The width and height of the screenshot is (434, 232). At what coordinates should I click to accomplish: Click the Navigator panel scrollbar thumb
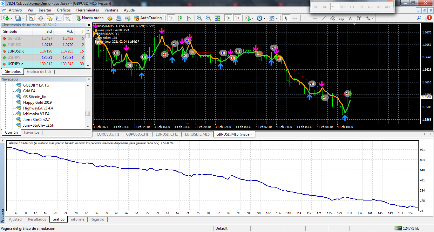[88, 113]
